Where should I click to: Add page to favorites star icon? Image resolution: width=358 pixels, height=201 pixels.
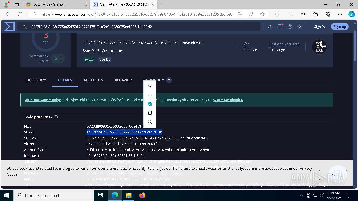click(262, 14)
